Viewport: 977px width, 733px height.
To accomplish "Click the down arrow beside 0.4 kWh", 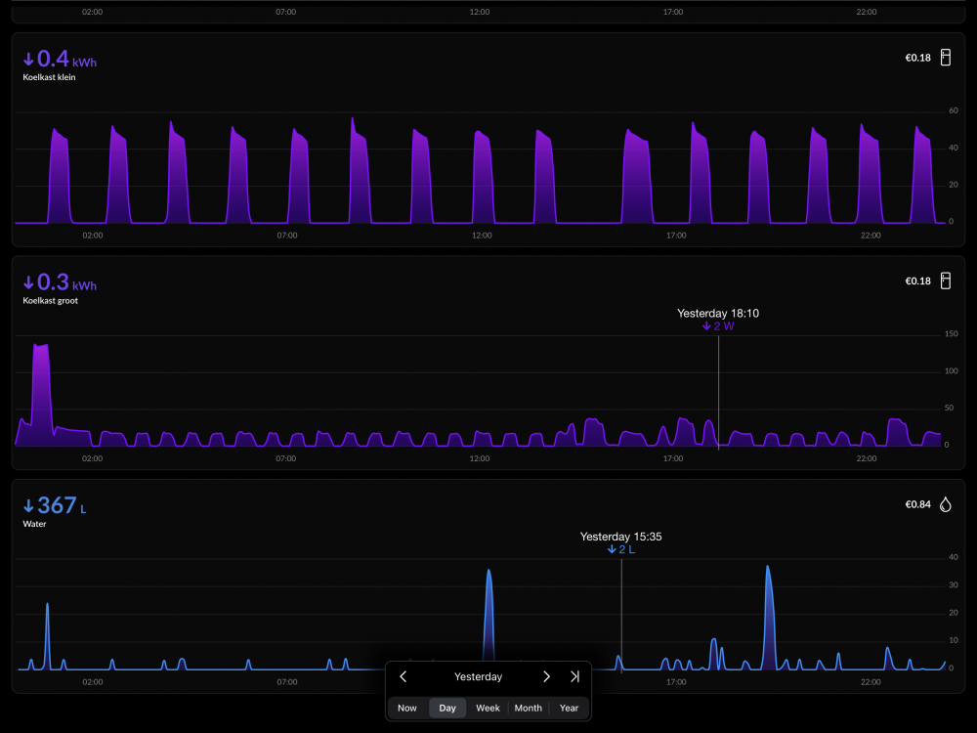I will (28, 60).
